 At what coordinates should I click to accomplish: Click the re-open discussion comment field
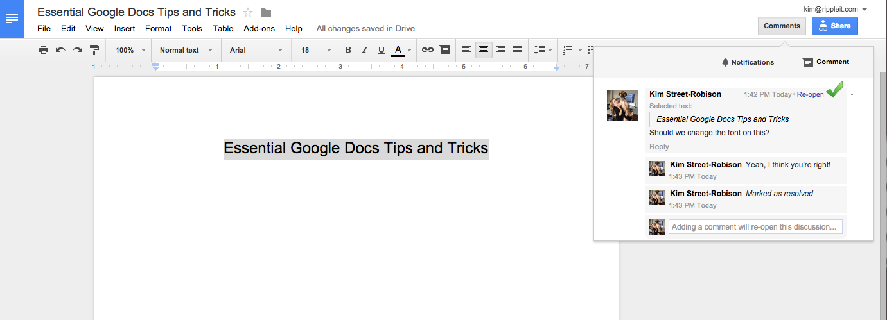(755, 227)
